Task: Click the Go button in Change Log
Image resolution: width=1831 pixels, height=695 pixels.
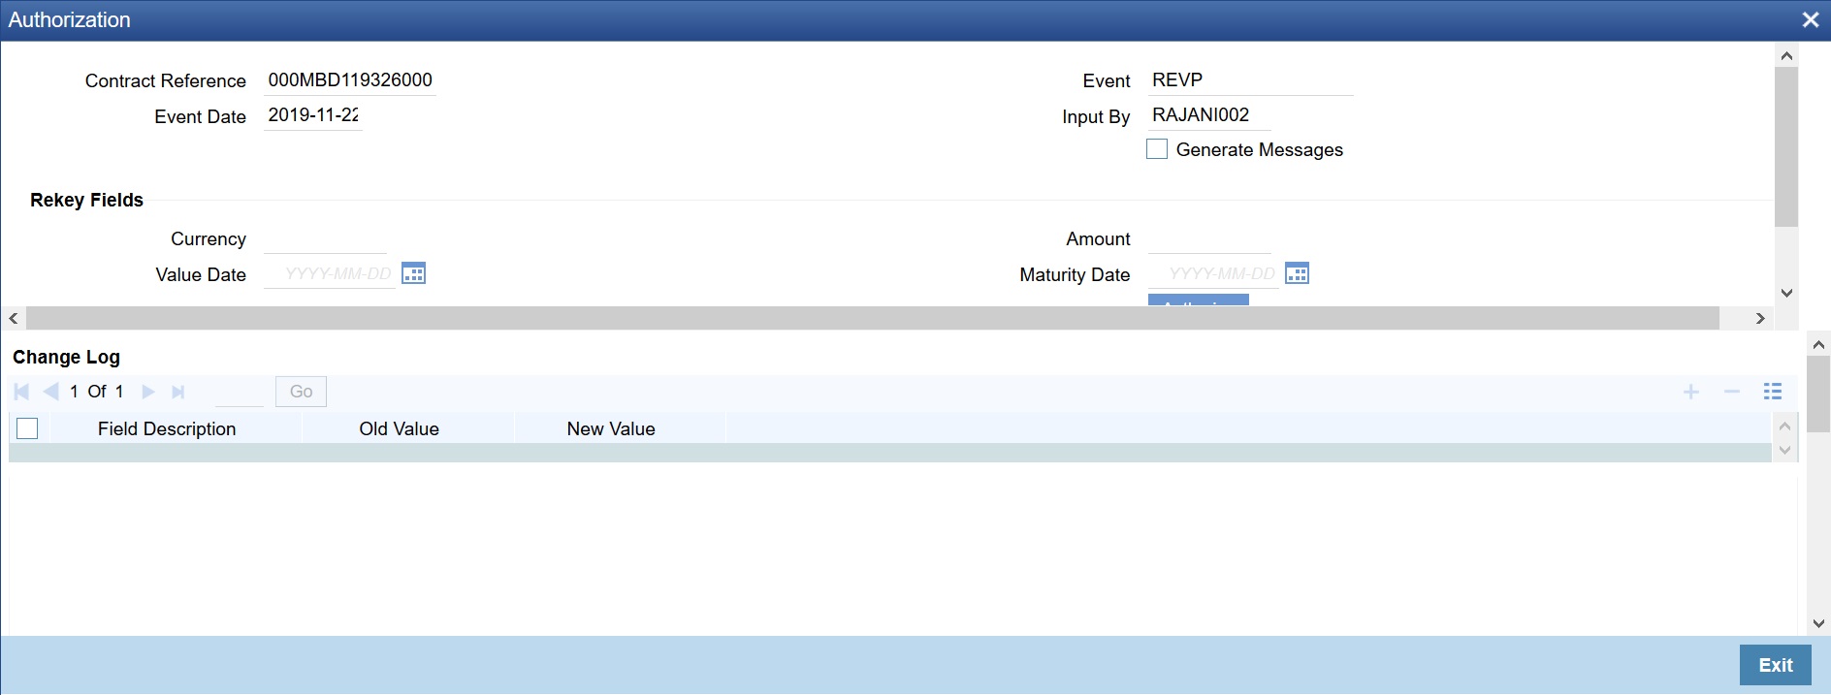Action: (x=301, y=392)
